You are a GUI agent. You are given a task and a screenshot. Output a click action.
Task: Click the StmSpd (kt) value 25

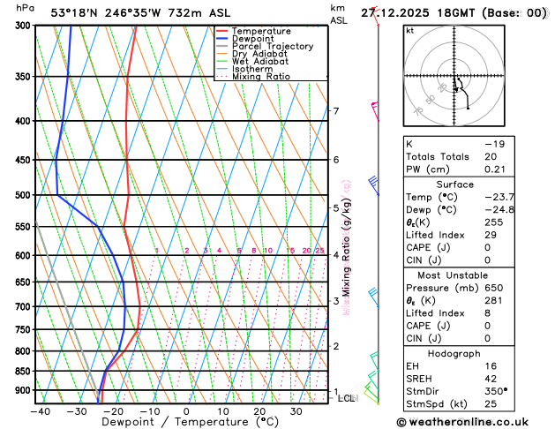tap(491, 404)
